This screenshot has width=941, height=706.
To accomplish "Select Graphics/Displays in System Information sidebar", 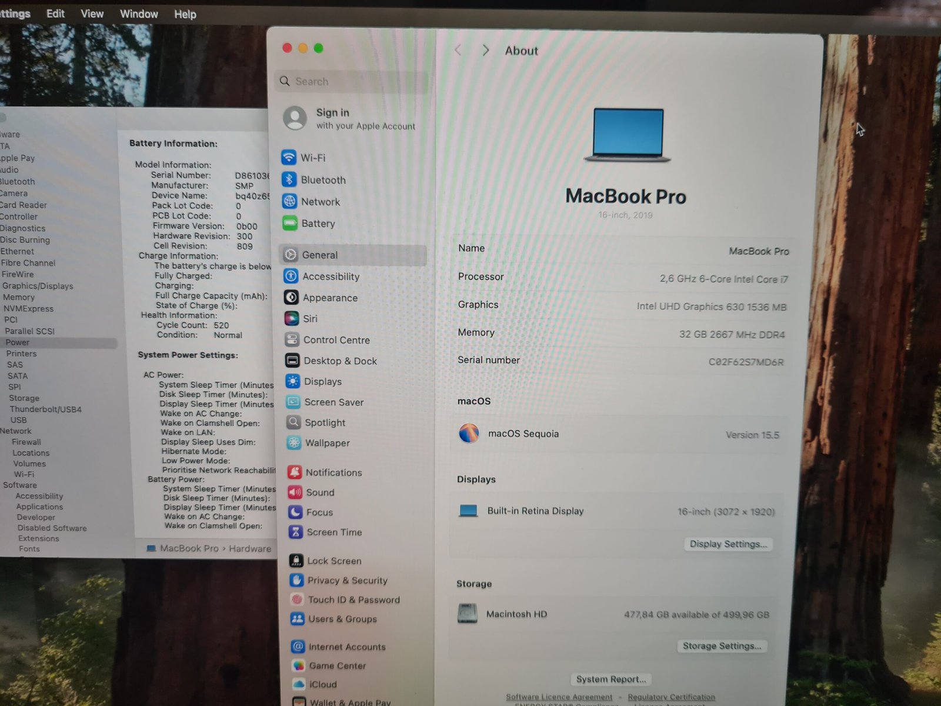I will [38, 286].
